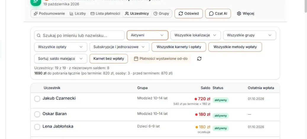Screen dimensions: 307x139
Task: Click the name Lena Jabłońska
Action: 58,127
